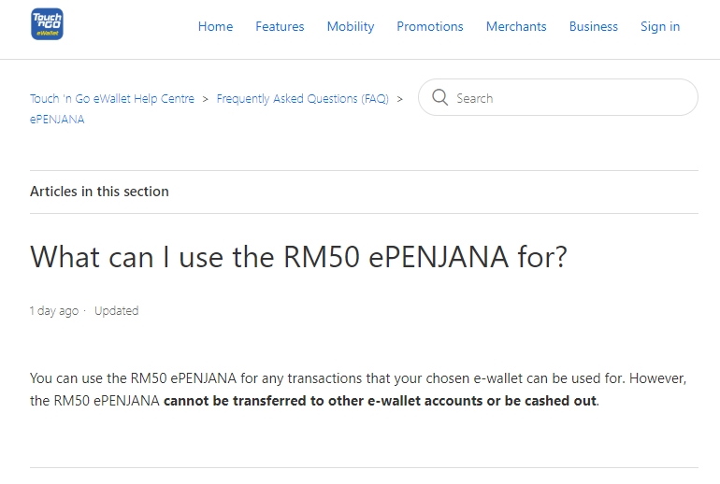Click the Sign in link
This screenshot has width=720, height=484.
pos(660,26)
